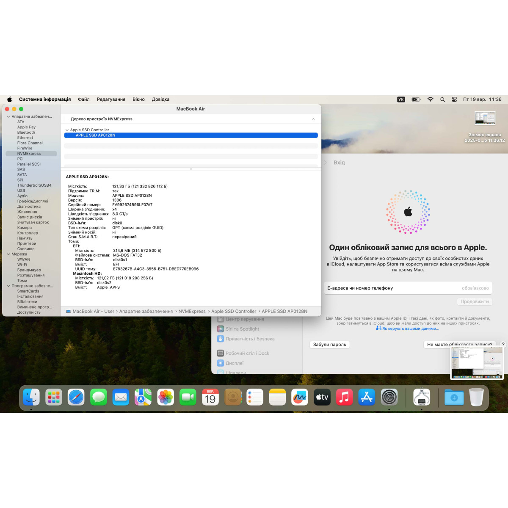Collapse the Apple SSD Controller tree node
Viewport: 508px width, 508px height.
pyautogui.click(x=67, y=130)
